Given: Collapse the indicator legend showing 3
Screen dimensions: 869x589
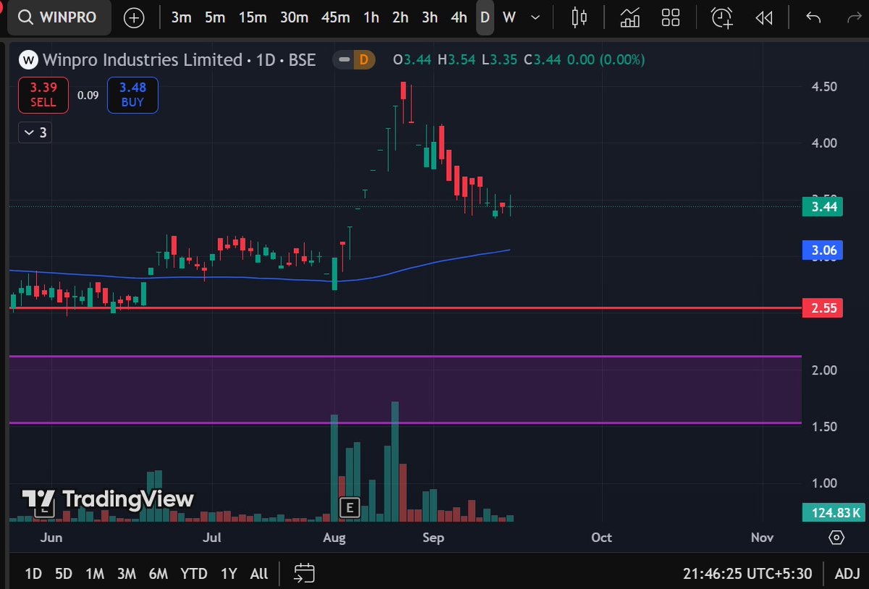Looking at the screenshot, I should (x=35, y=133).
